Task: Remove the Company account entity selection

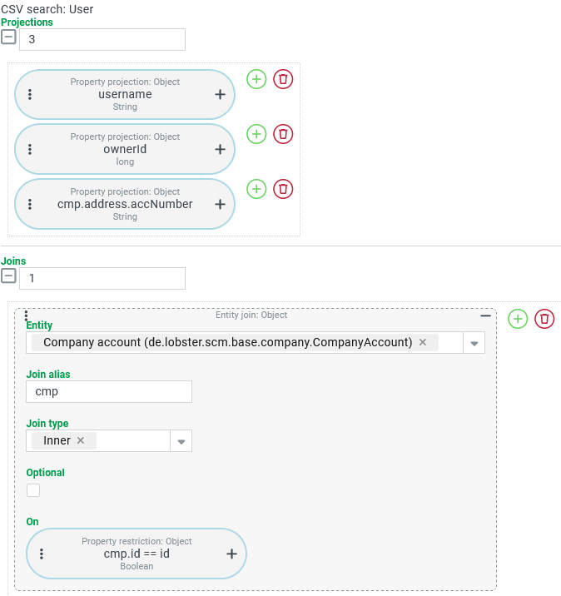Action: (x=423, y=342)
